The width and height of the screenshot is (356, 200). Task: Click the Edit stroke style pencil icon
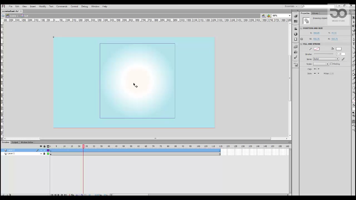pyautogui.click(x=343, y=59)
